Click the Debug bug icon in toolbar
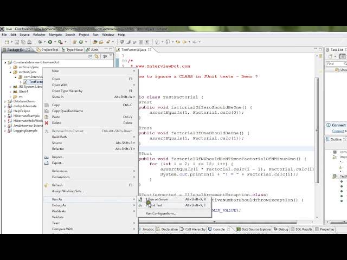 coord(40,42)
